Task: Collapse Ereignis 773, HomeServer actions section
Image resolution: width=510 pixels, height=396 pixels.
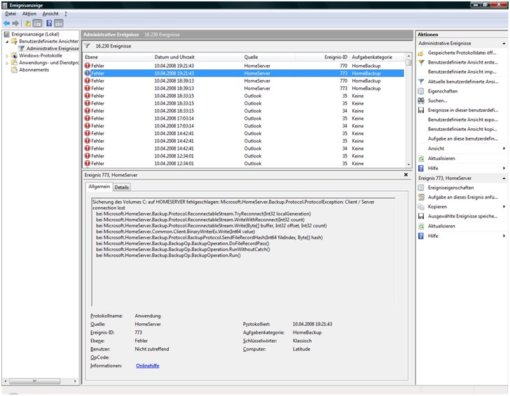Action: [x=504, y=178]
